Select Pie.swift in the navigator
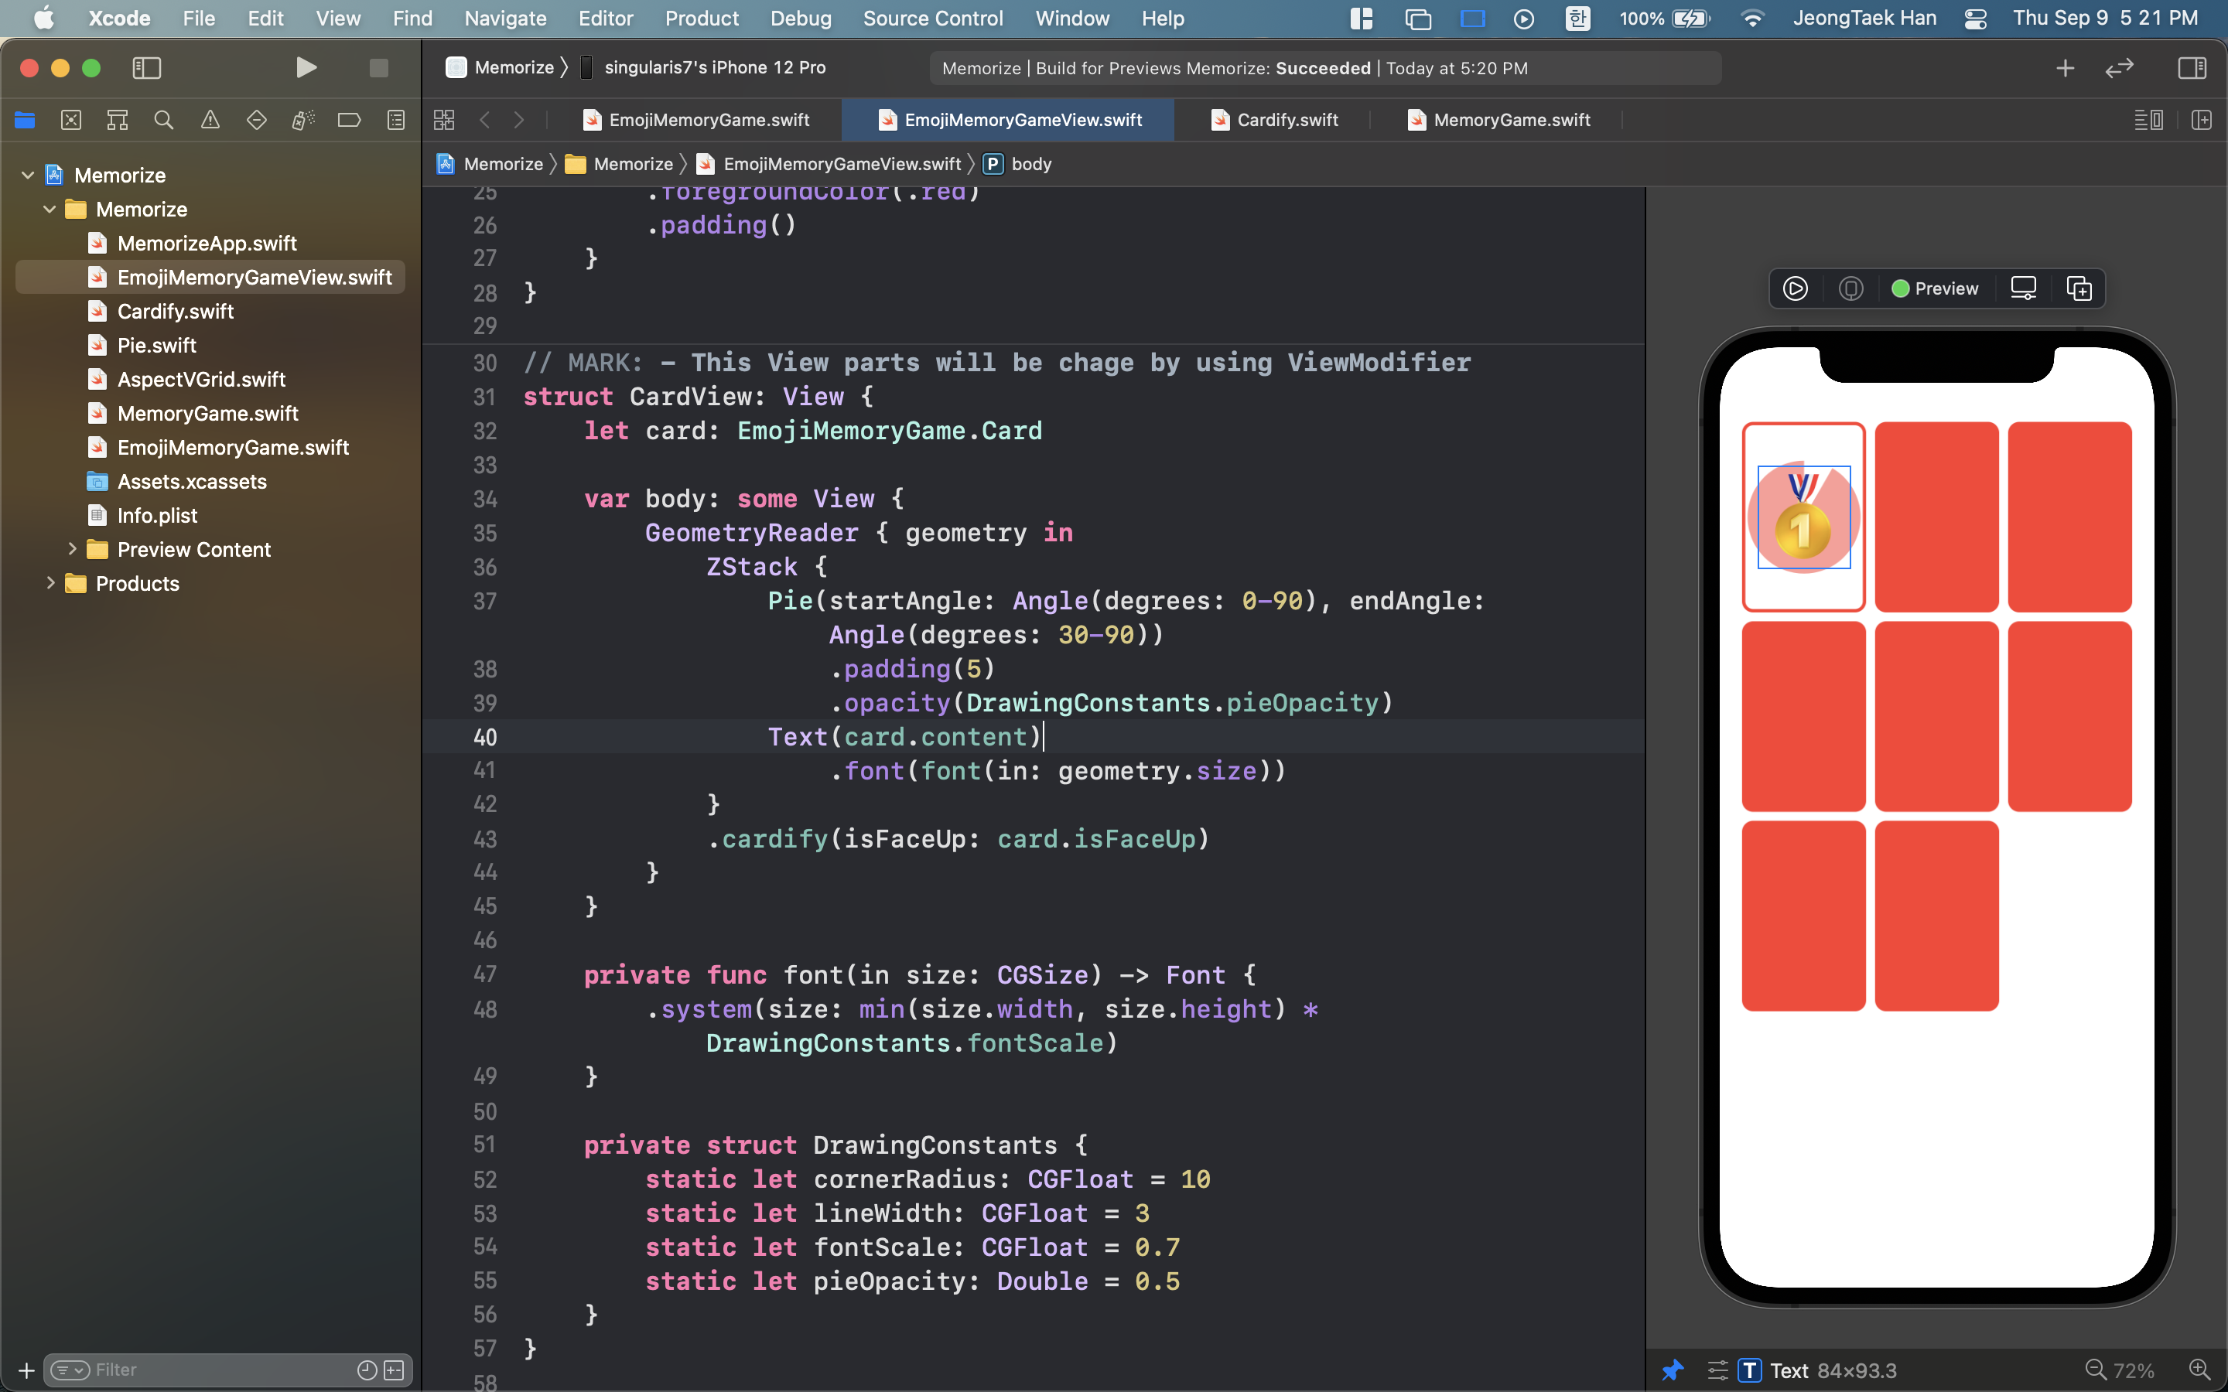 [x=156, y=345]
